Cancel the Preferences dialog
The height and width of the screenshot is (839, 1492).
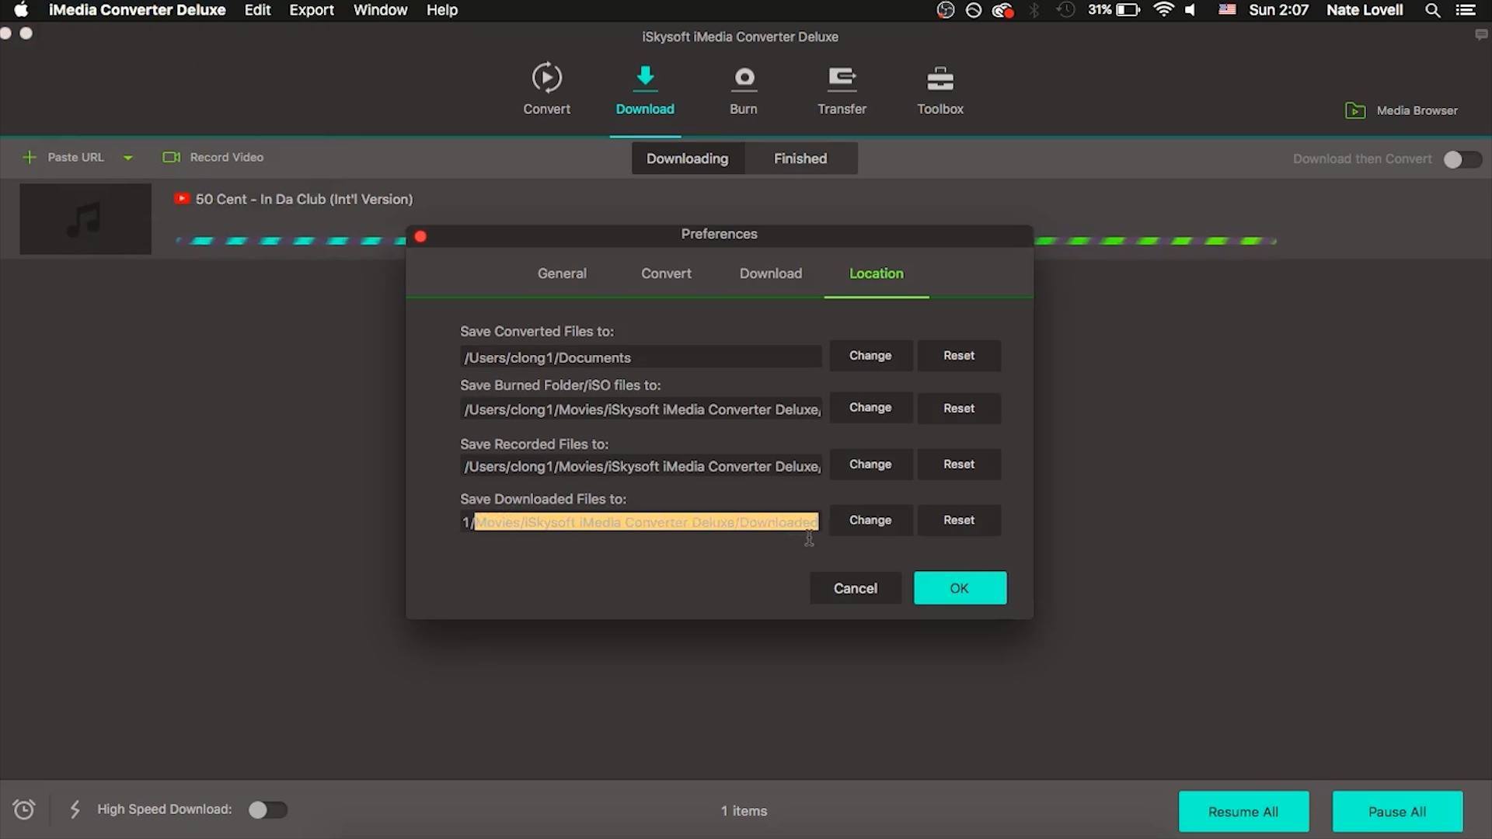pyautogui.click(x=856, y=588)
